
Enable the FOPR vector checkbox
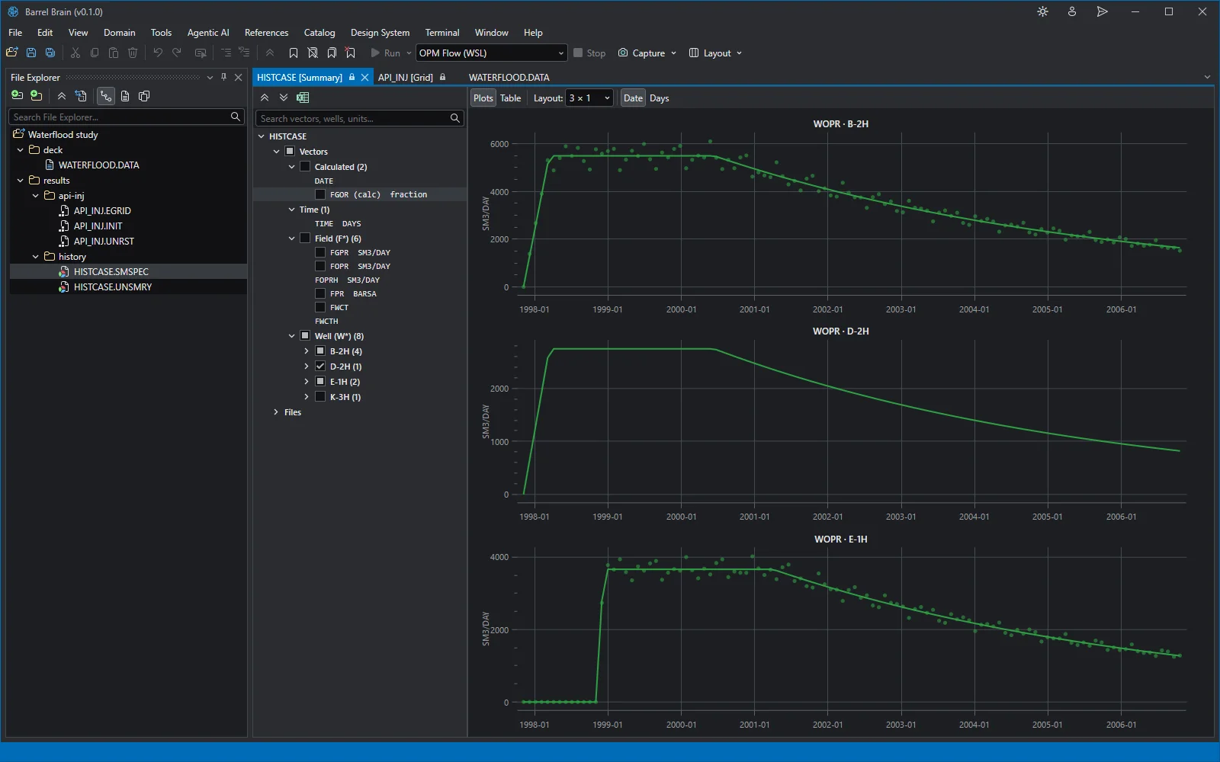click(320, 266)
